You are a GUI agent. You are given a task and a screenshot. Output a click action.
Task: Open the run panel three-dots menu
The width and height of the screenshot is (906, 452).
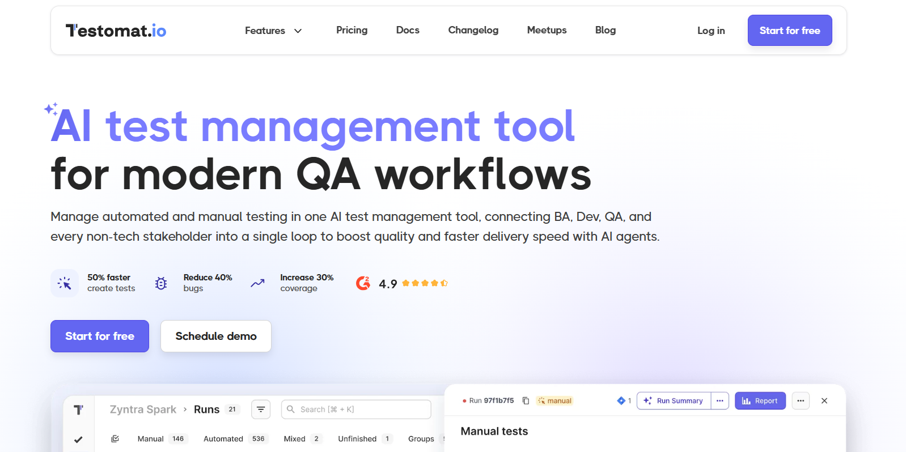(801, 400)
